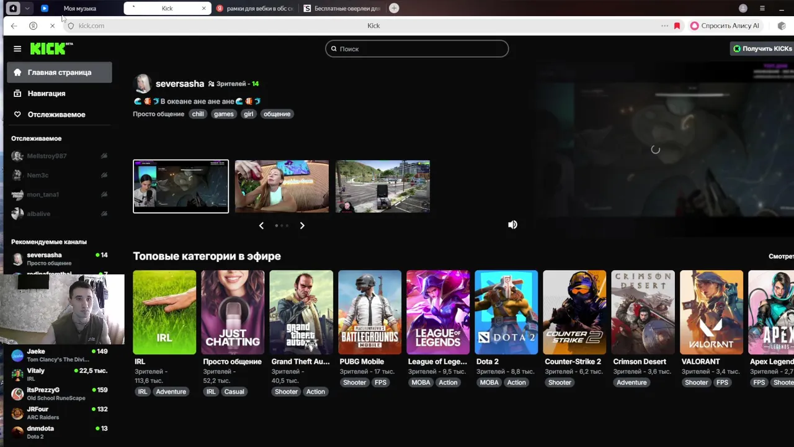Screen dimensions: 794x447
Task: Open the Just Chatting category card
Action: click(x=233, y=312)
